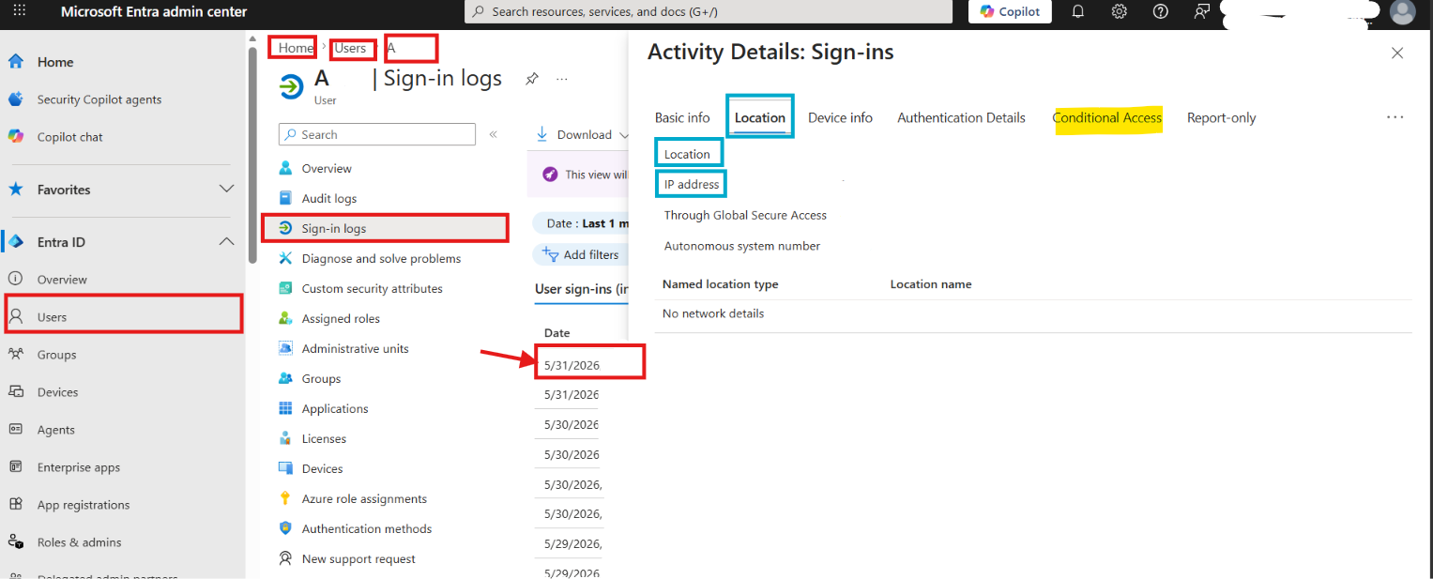Click Add filters button

point(581,254)
